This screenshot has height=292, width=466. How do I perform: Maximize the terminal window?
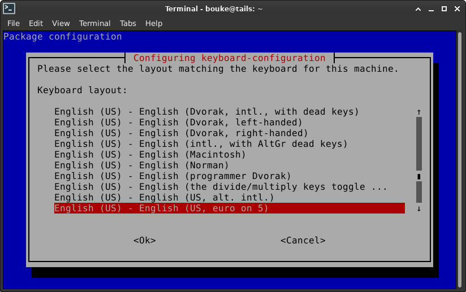click(444, 9)
